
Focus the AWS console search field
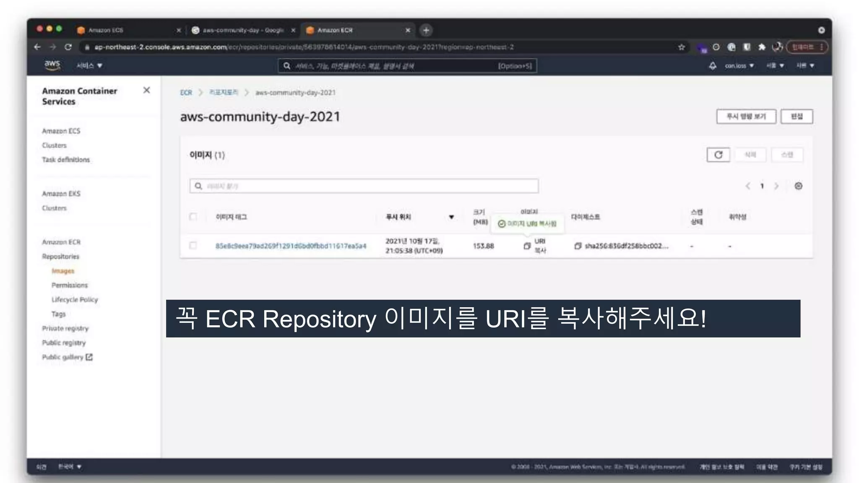pyautogui.click(x=407, y=66)
